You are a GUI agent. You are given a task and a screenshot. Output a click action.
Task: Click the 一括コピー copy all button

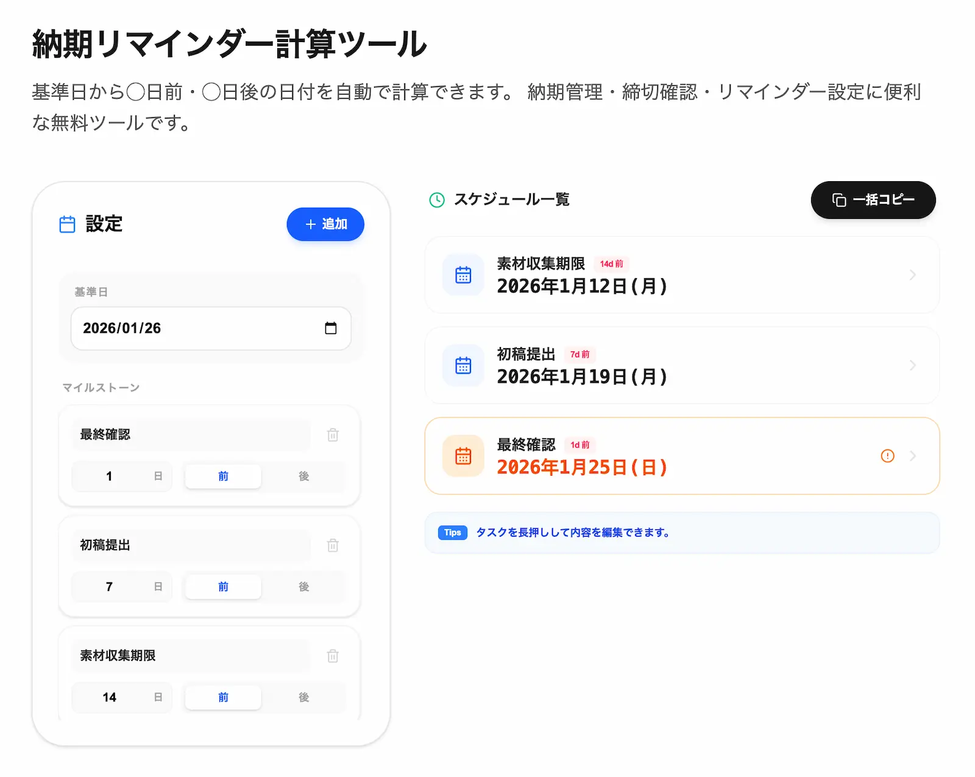(x=873, y=200)
